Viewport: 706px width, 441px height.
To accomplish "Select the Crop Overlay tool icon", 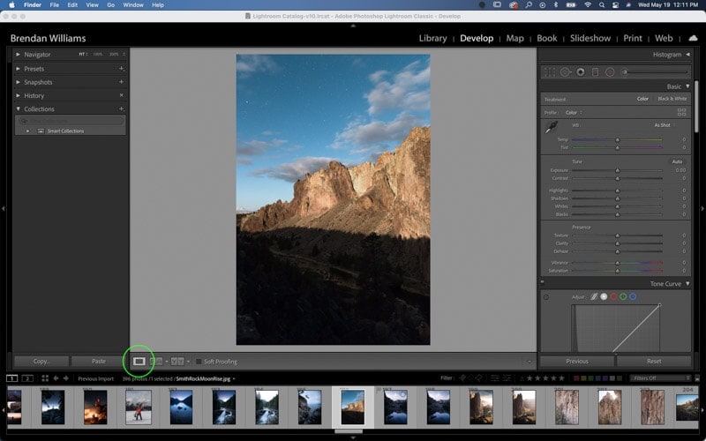I will [550, 72].
